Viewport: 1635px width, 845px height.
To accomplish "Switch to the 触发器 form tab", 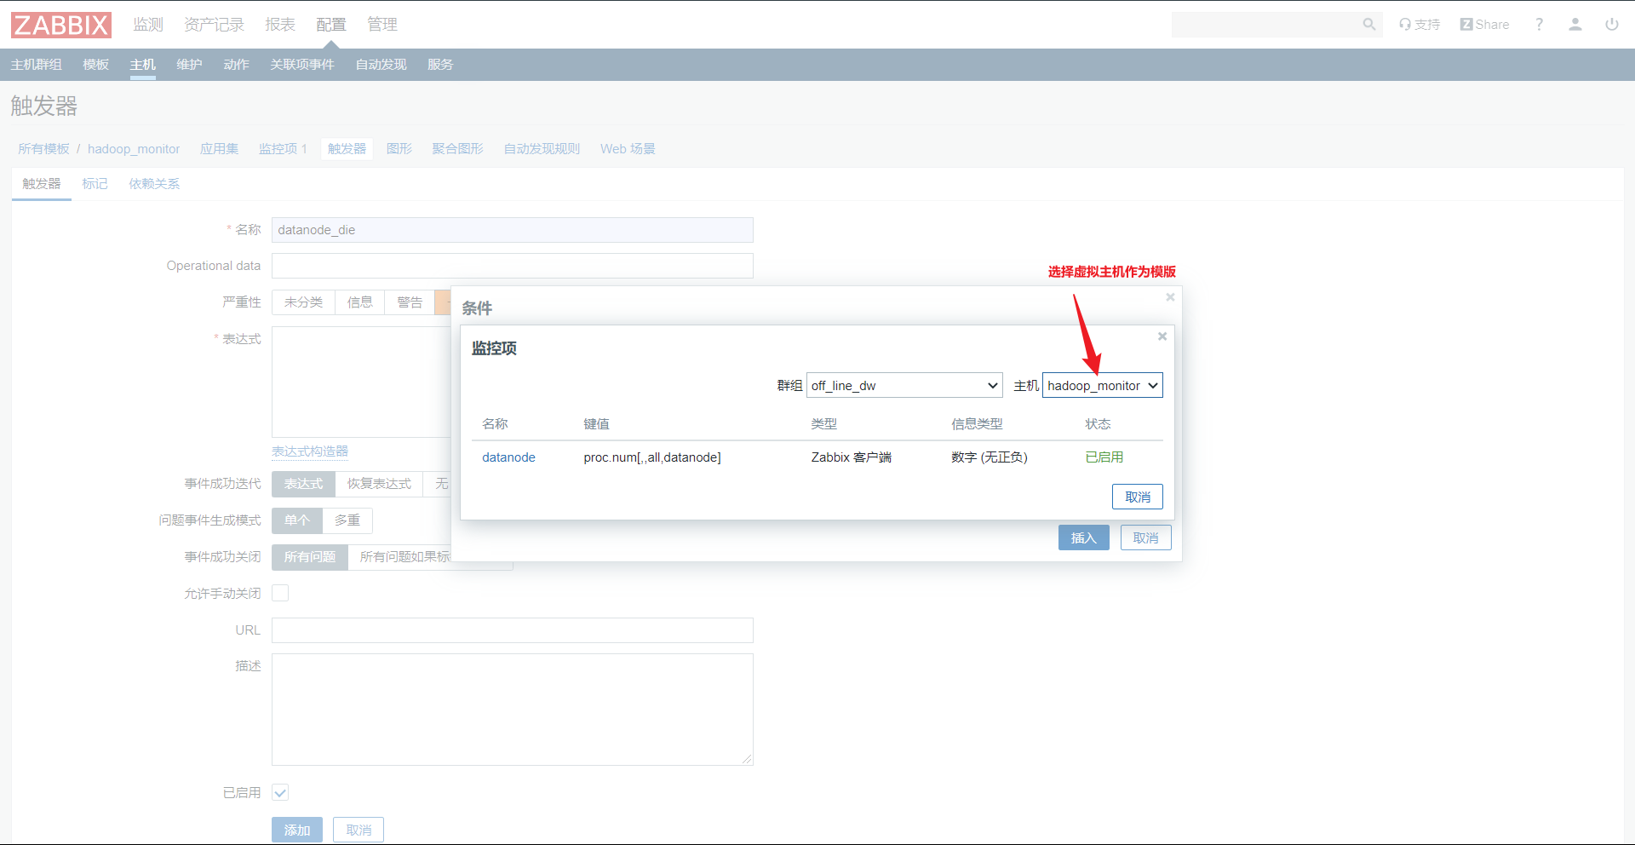I will (42, 184).
